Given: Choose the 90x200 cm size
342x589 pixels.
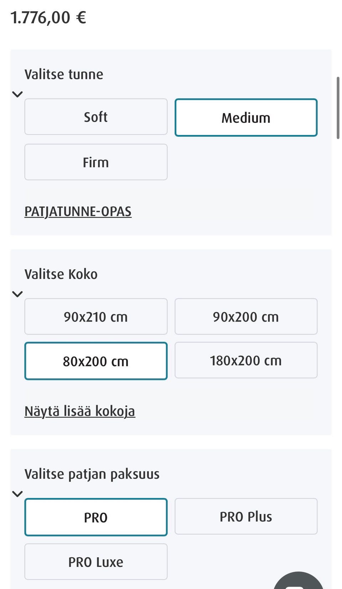Looking at the screenshot, I should 246,316.
